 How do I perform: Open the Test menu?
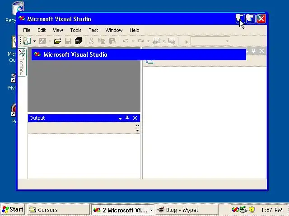[93, 30]
